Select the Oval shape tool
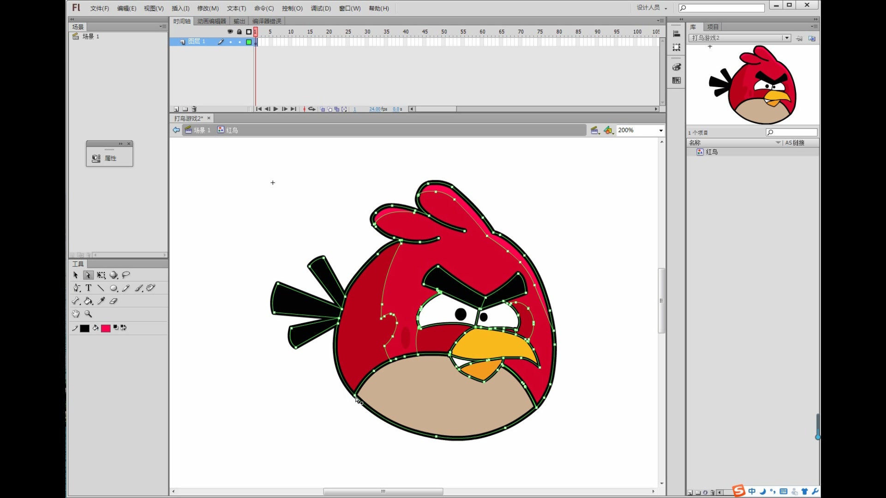 click(114, 288)
